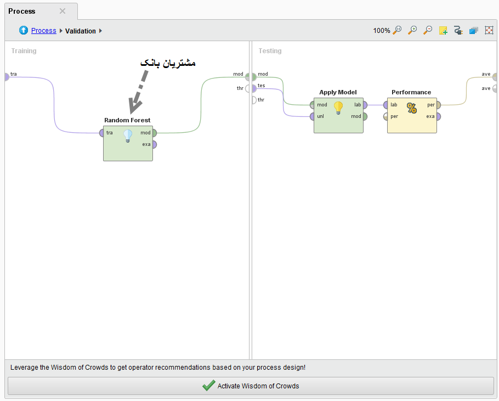The height and width of the screenshot is (401, 499).
Task: Click Performance lab input port
Action: (385, 105)
